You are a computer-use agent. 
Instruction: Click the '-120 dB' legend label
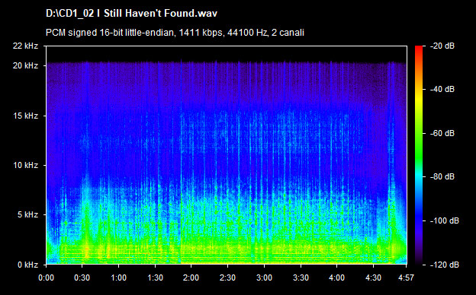coord(445,265)
